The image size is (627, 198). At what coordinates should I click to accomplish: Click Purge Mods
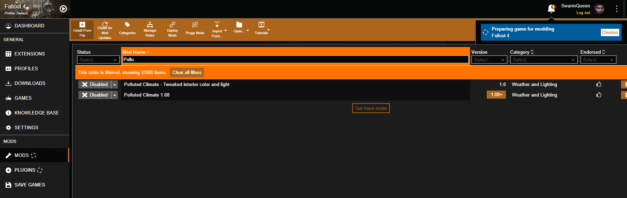(195, 29)
